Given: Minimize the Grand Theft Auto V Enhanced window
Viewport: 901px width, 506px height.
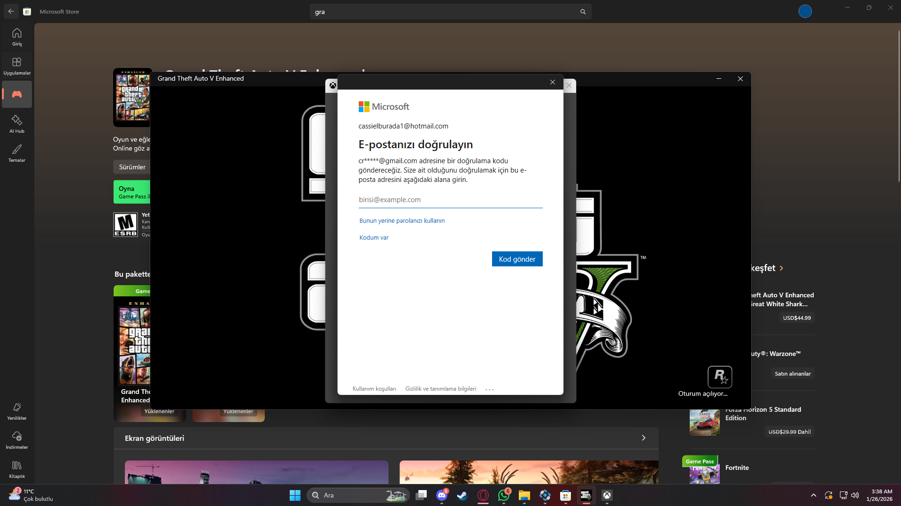Looking at the screenshot, I should (x=719, y=79).
